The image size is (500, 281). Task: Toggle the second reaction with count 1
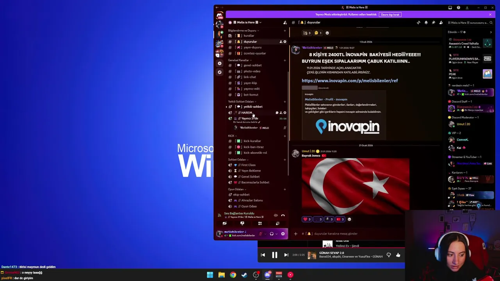(318, 33)
